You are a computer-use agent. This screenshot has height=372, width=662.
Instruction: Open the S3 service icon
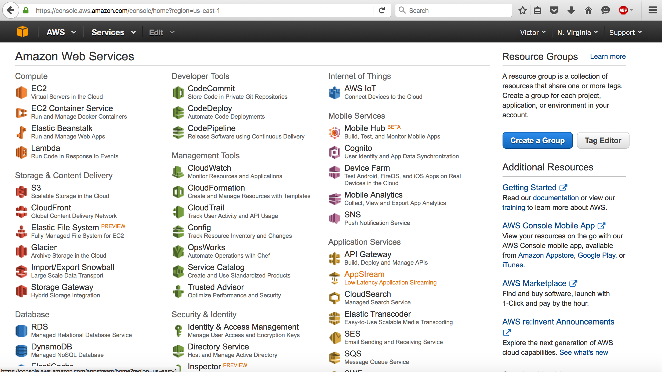(21, 192)
